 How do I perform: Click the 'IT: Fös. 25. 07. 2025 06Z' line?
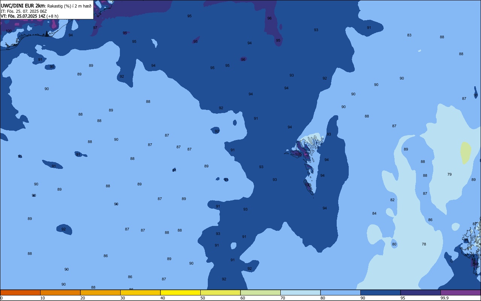tap(24, 11)
